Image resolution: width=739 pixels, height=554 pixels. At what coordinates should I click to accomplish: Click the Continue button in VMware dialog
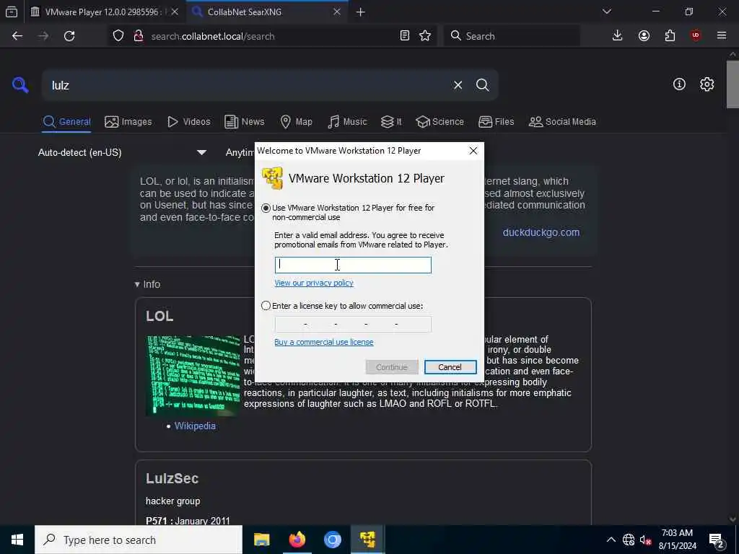coord(392,367)
